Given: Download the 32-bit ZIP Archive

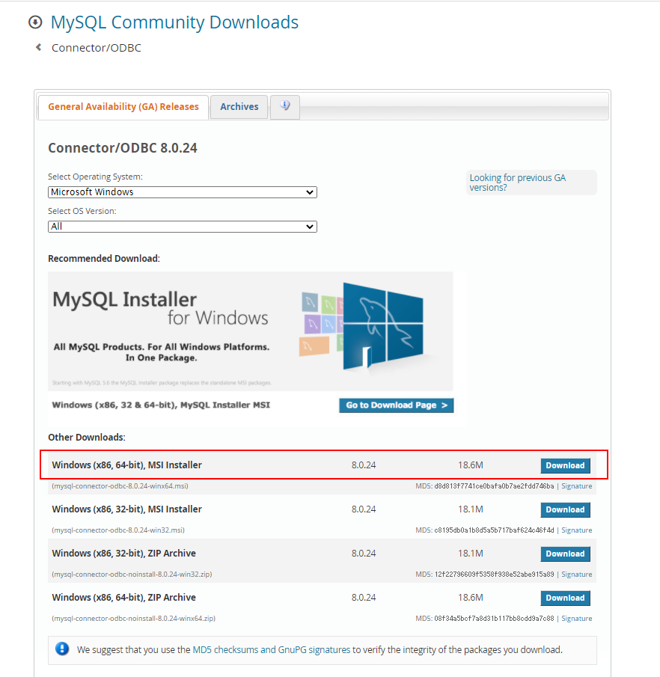Looking at the screenshot, I should [565, 554].
